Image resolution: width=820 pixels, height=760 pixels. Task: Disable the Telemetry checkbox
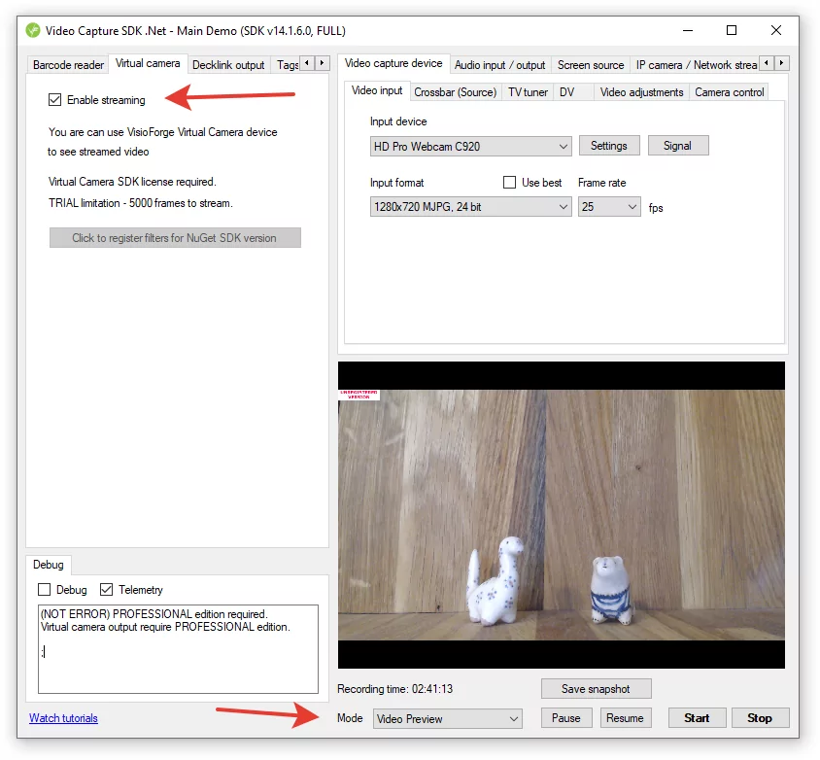107,589
